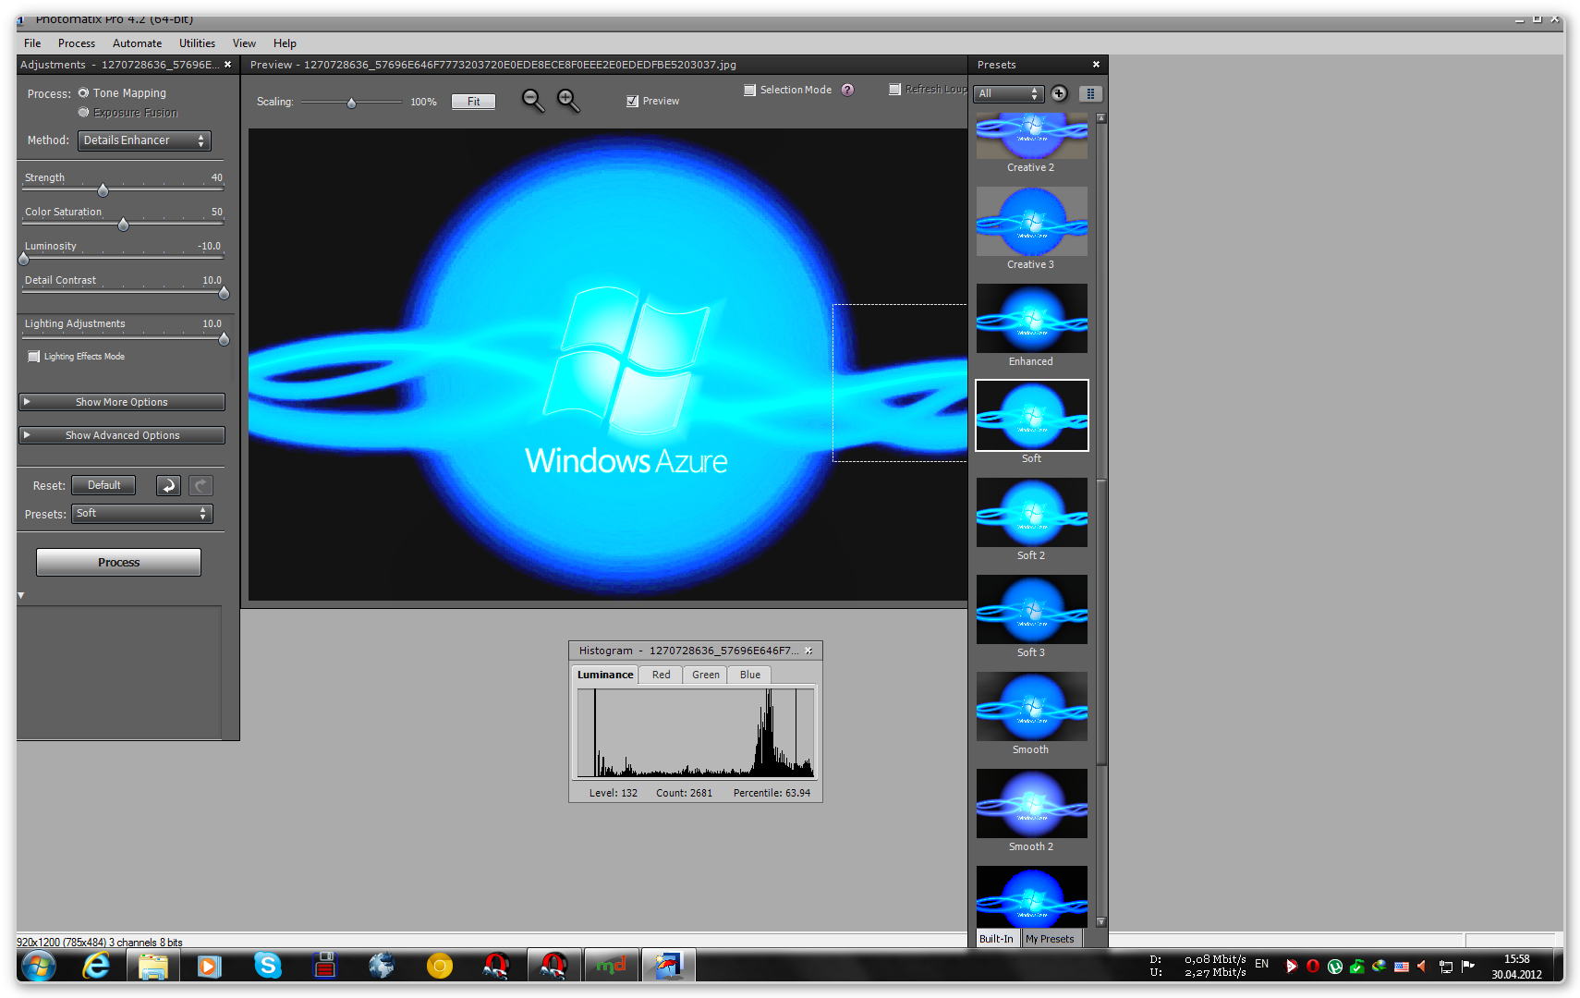Click the undo arrow next to Default
The width and height of the screenshot is (1580, 998).
click(x=168, y=485)
